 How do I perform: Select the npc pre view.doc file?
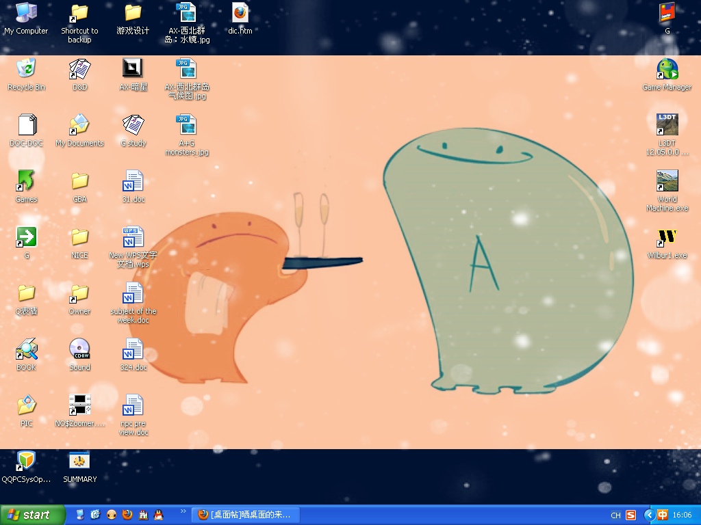[133, 415]
